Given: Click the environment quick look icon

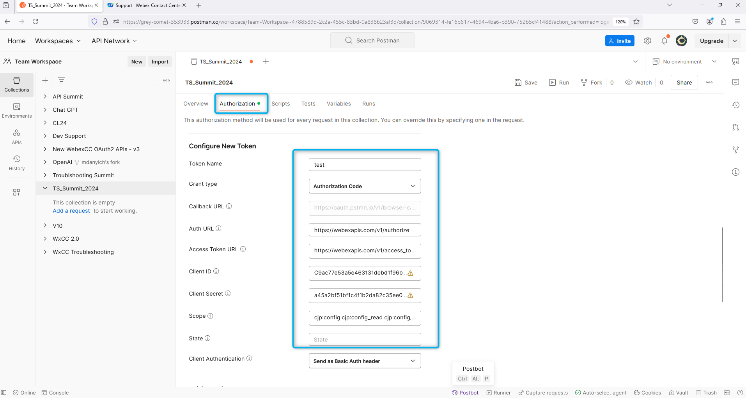Looking at the screenshot, I should point(735,62).
